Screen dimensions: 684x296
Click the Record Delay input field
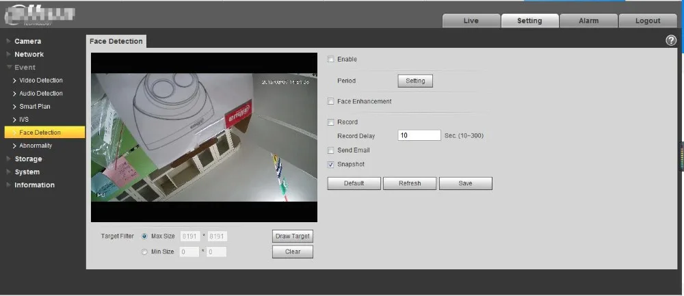pos(419,135)
